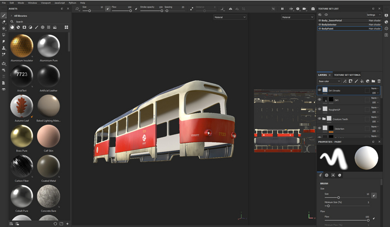
Task: Hide the Dirt Streaks layer
Action: [320, 90]
